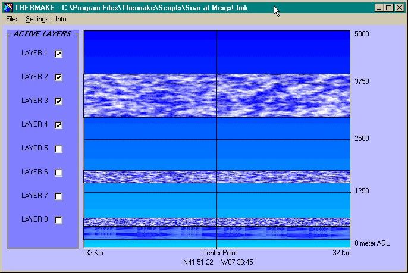This screenshot has height=273, width=408.
Task: Toggle off the LAYER 3 checkbox
Action: click(58, 101)
